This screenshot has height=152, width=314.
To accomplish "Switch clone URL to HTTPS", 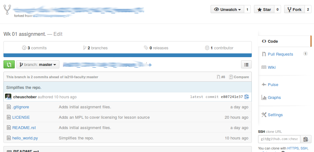I will click(x=293, y=148).
